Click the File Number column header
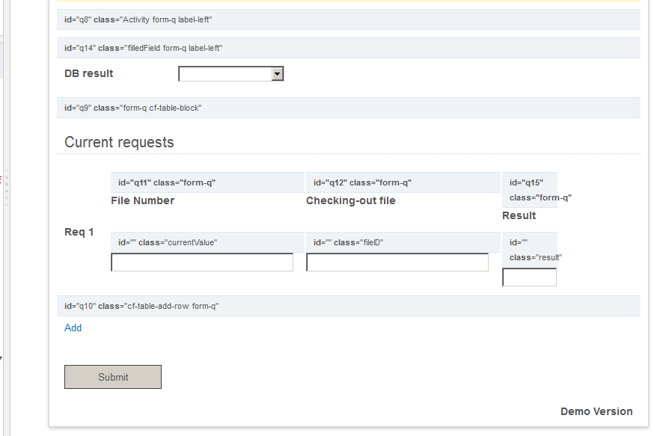The width and height of the screenshot is (660, 436). pyautogui.click(x=143, y=200)
